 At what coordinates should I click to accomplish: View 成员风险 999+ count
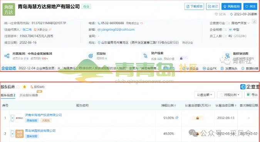point(39,58)
